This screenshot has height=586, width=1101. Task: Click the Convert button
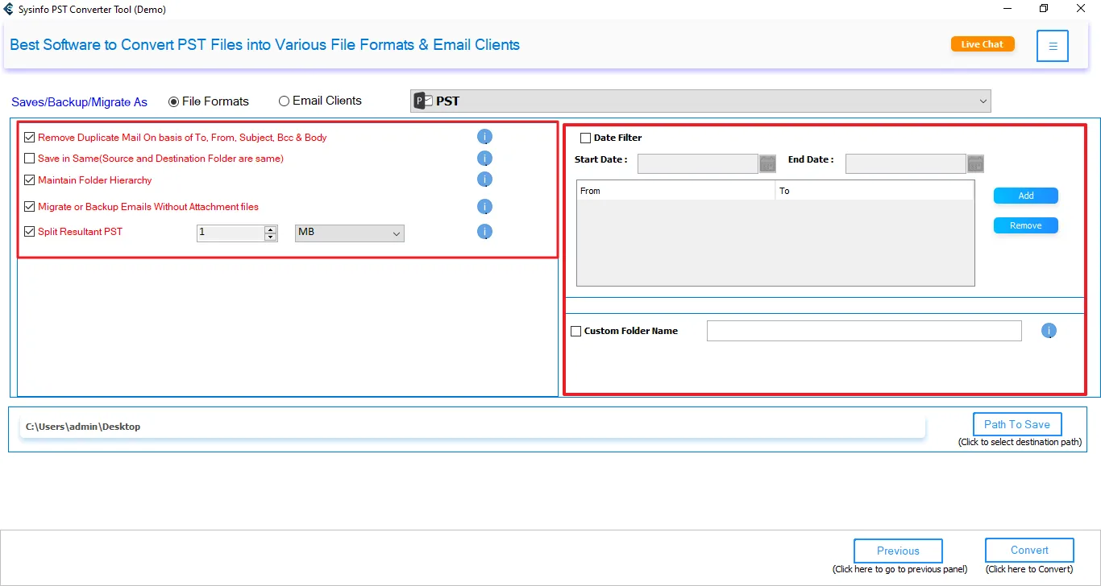click(1029, 551)
